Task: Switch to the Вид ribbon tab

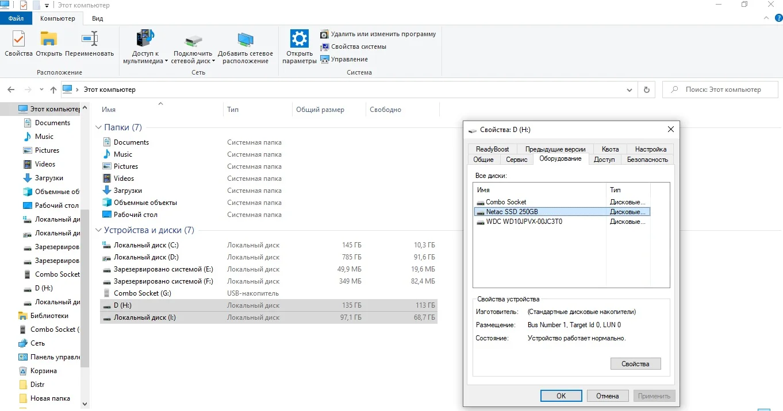Action: [98, 18]
